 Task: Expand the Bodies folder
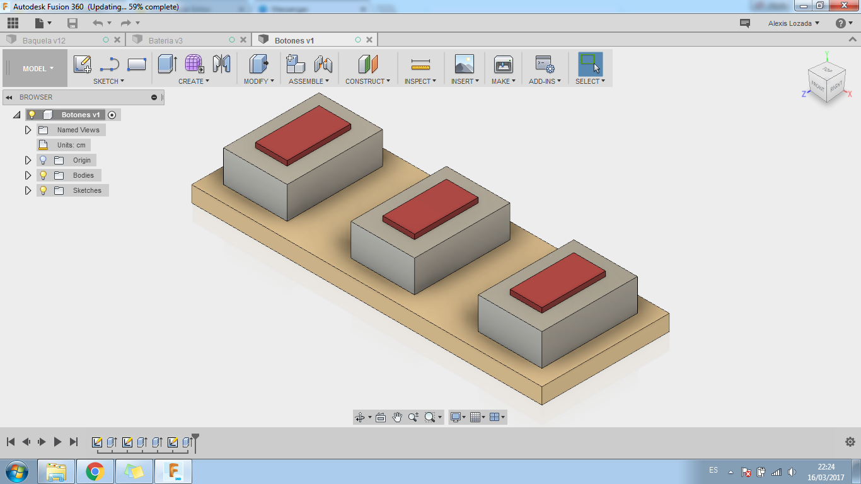(x=28, y=175)
